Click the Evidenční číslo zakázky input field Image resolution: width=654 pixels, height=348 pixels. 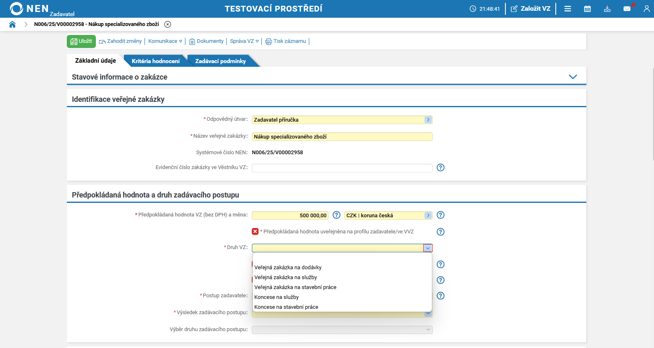coord(342,168)
